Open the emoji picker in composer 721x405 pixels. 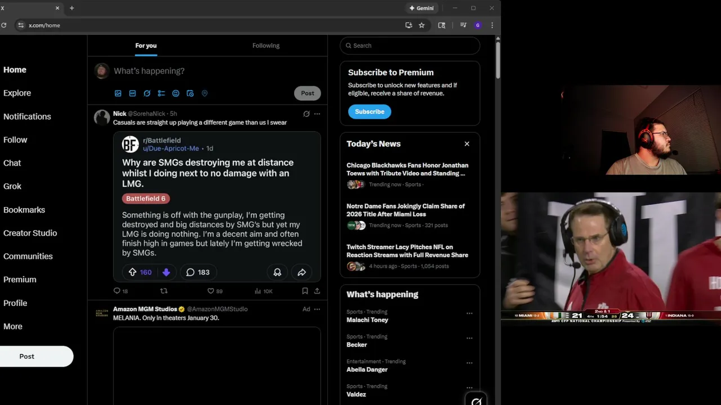176,93
